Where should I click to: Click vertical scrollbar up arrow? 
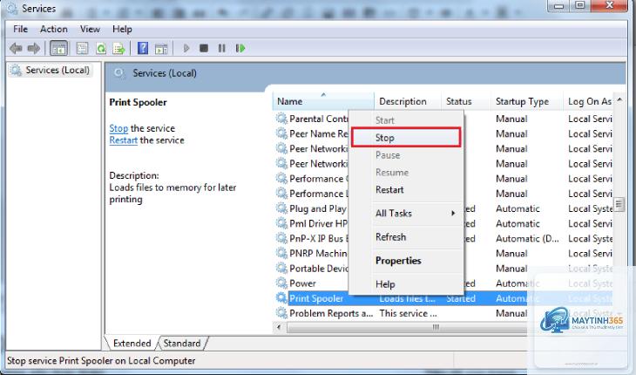point(619,99)
